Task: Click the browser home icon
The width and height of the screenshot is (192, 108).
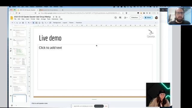Action: [x=19, y=13]
